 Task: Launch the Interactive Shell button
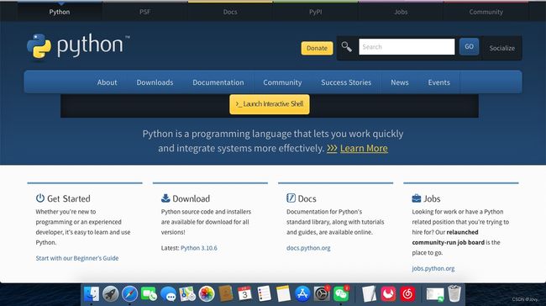coord(270,104)
